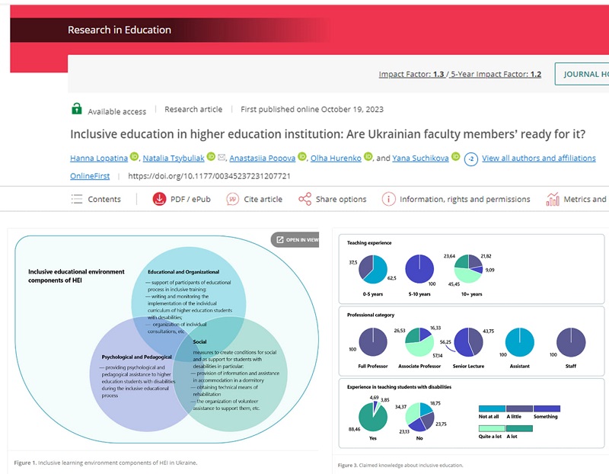609x474 pixels.
Task: Select Cite article option
Action: (x=263, y=199)
